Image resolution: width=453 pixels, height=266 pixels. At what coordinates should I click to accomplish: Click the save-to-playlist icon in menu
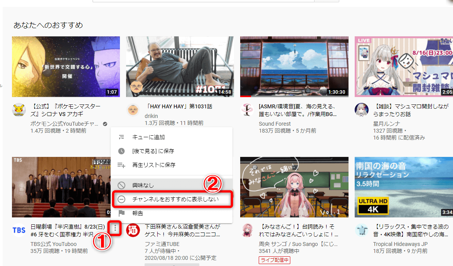[x=121, y=165]
